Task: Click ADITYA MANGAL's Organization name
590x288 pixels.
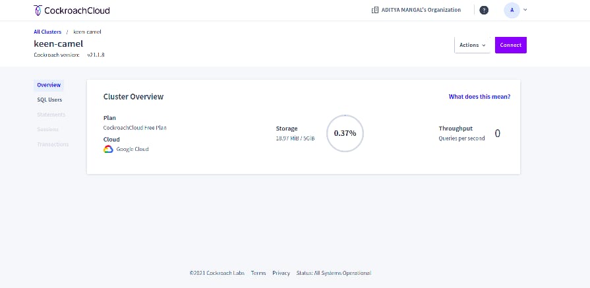Action: pos(421,10)
